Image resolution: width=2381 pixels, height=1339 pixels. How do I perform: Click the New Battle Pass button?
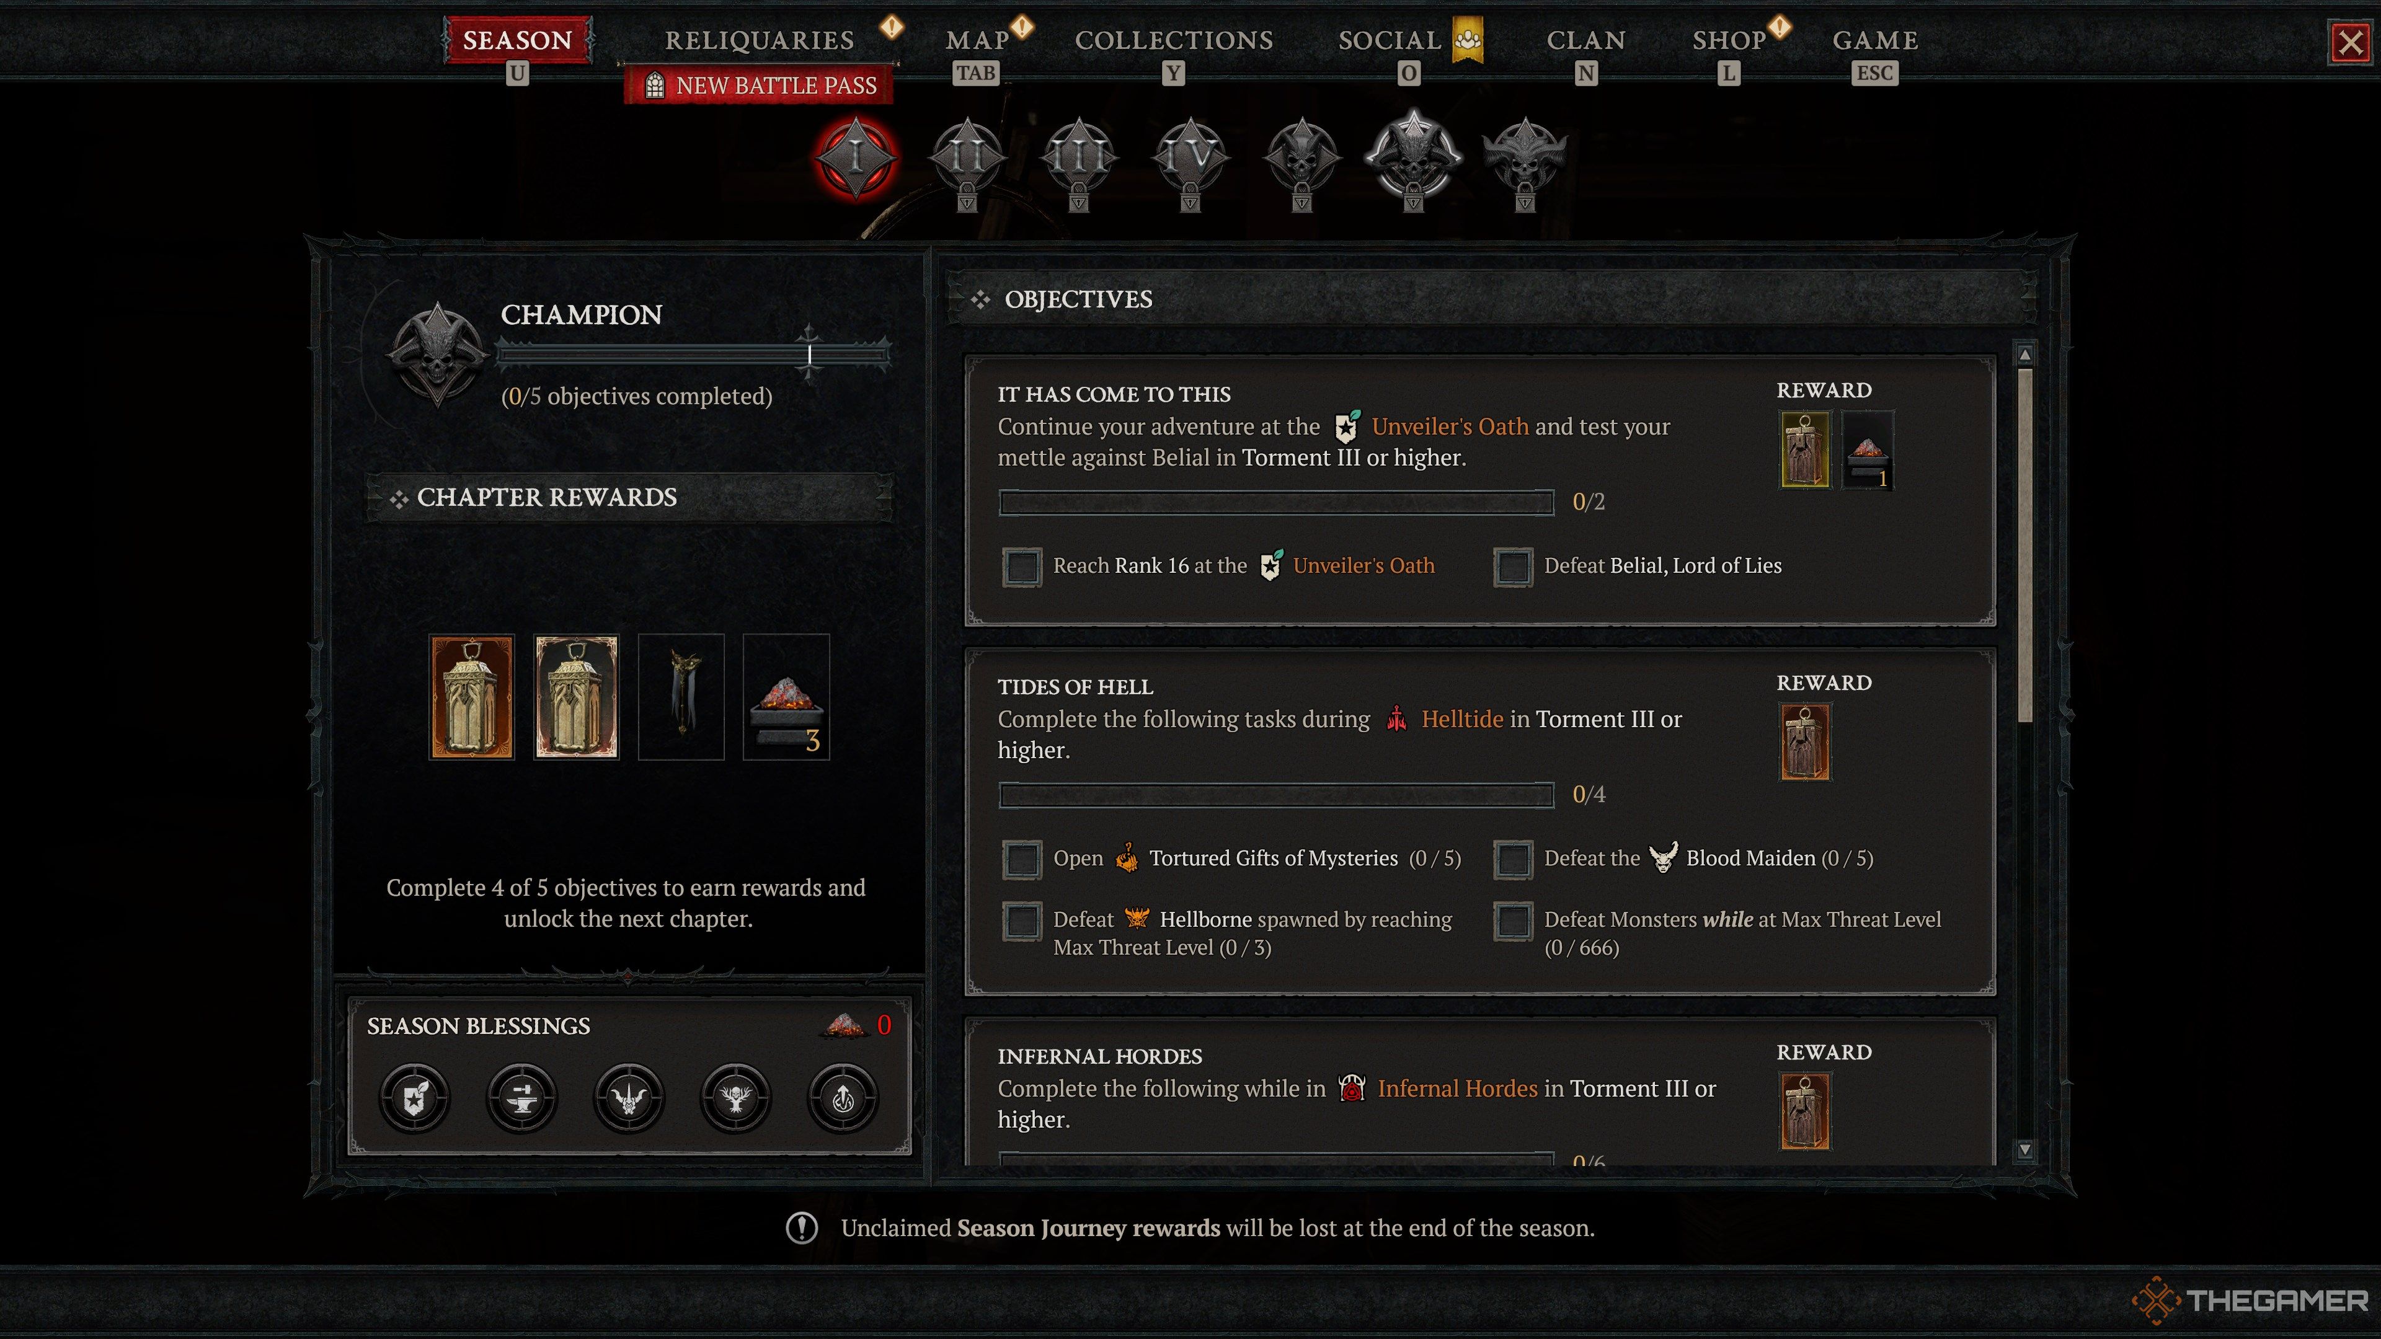pyautogui.click(x=760, y=85)
